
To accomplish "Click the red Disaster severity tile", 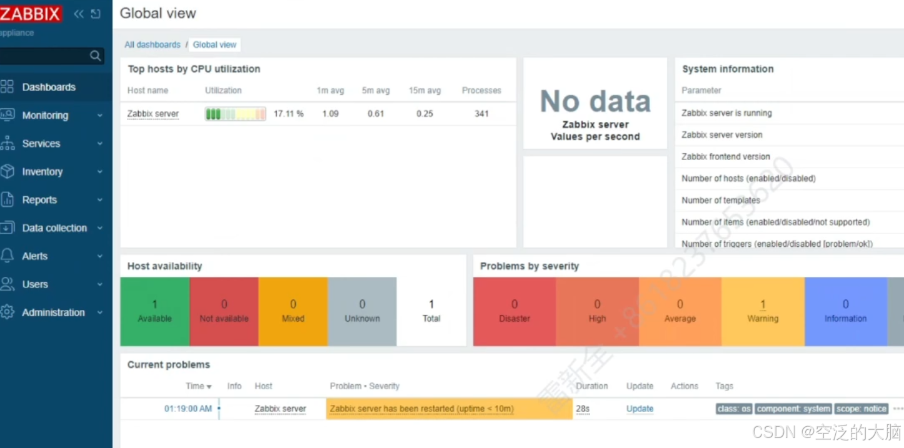I will coord(515,311).
